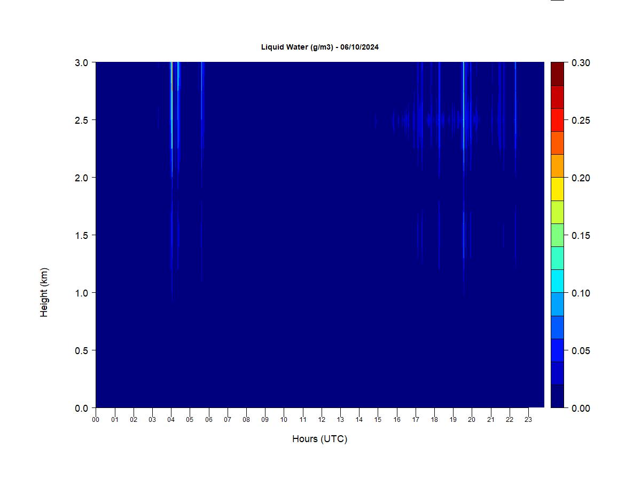Click the 0.15 colorbar scale label

[x=581, y=236]
